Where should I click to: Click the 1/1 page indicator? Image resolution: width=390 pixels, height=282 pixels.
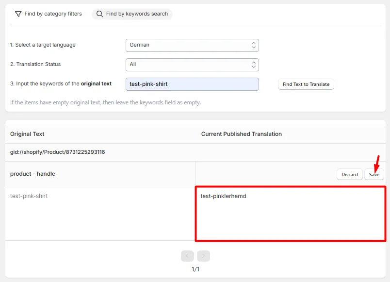[195, 269]
